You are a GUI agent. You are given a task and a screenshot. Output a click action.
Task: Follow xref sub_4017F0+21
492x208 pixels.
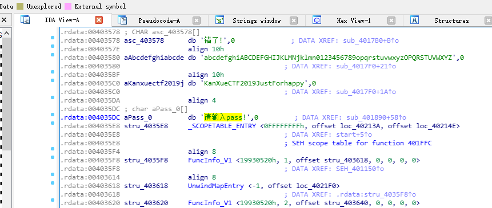click(366, 66)
